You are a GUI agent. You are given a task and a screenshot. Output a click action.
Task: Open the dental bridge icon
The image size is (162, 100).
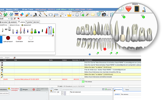[x=56, y=15]
